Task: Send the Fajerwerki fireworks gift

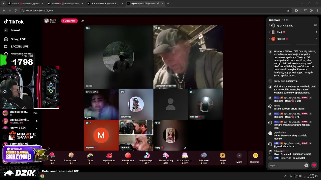Action: 204,158
